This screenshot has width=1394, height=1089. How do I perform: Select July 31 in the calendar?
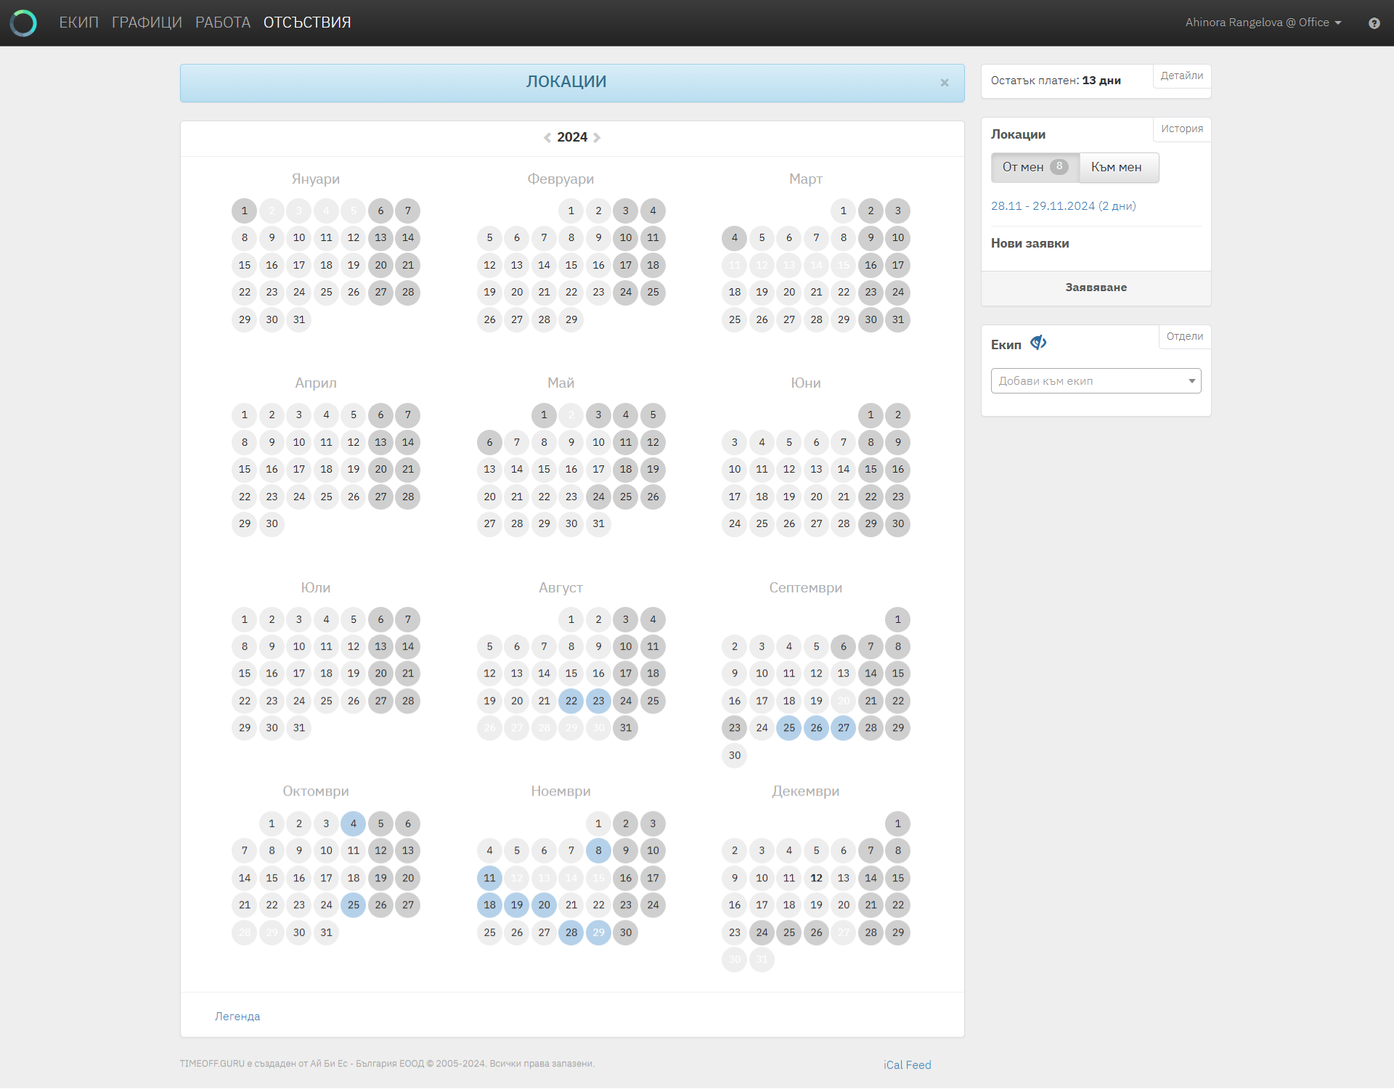pyautogui.click(x=299, y=727)
